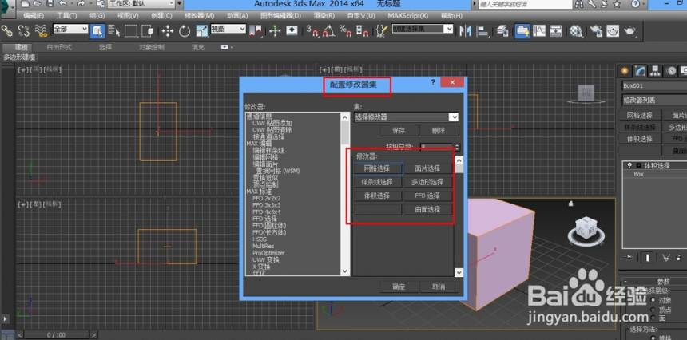Click the Unlink Selection icon
This screenshot has height=340, width=687.
coord(24,30)
